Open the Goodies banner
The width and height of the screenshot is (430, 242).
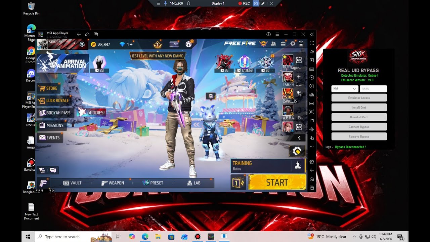coord(92,112)
